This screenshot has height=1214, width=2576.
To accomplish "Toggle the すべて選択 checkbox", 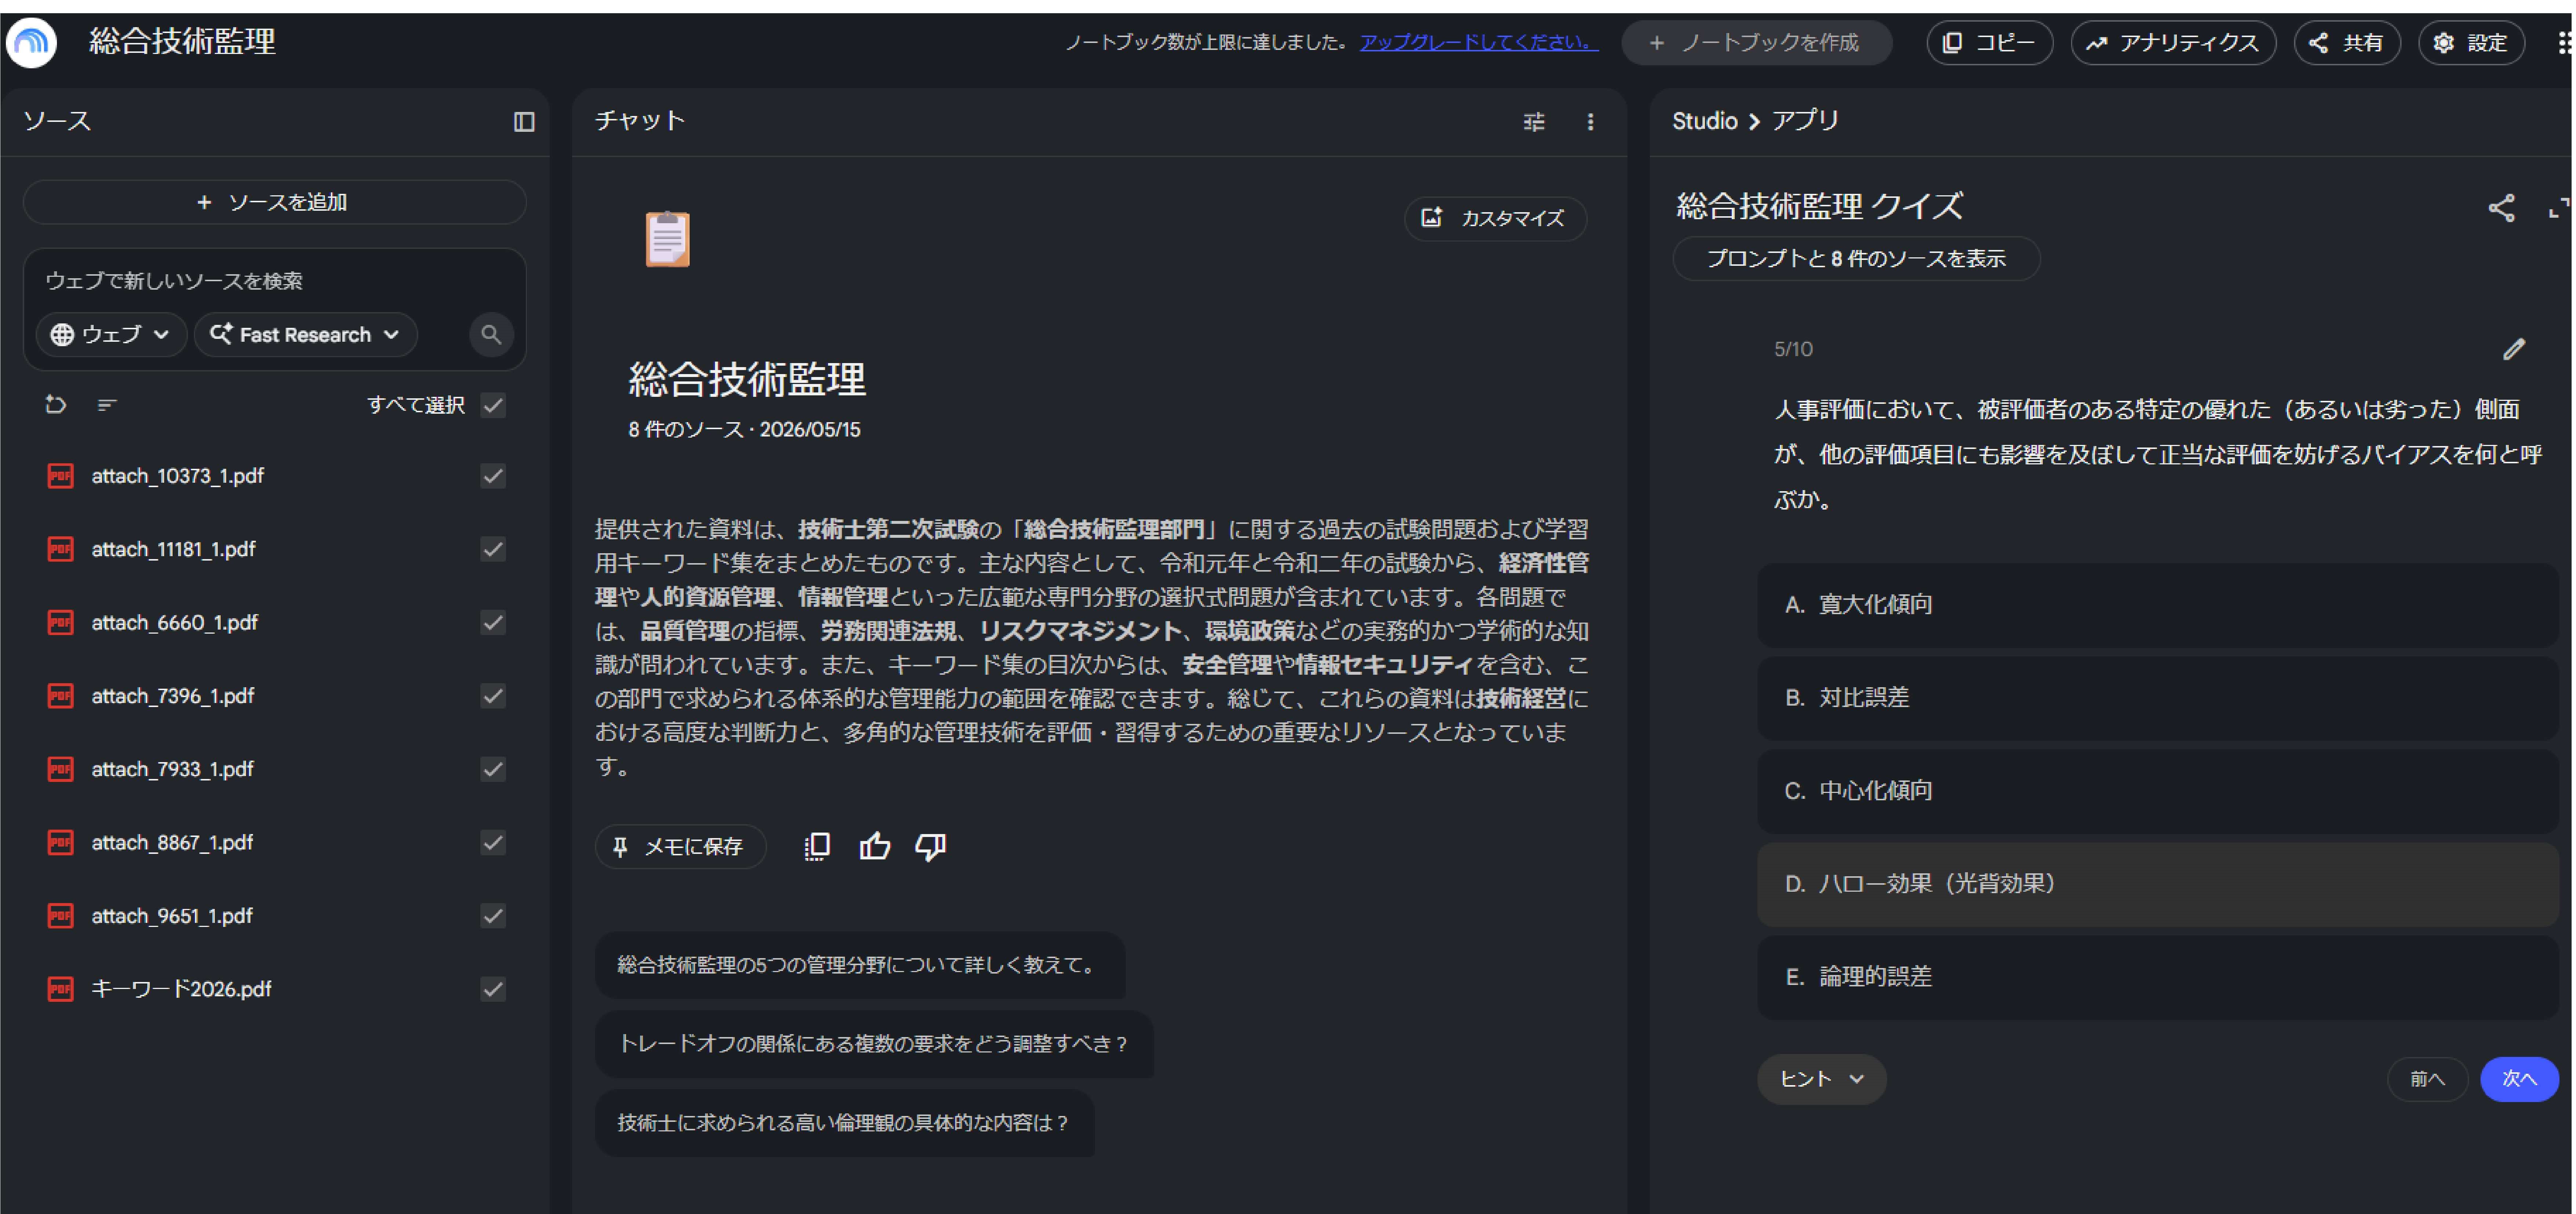I will [493, 405].
